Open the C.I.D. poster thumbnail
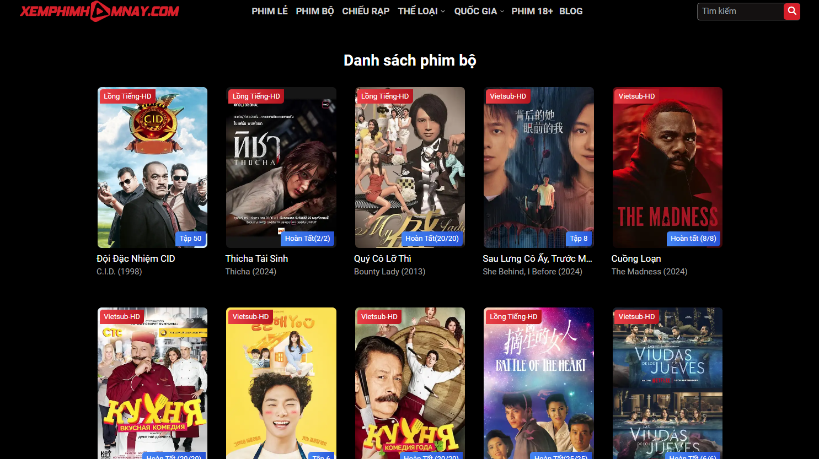This screenshot has width=819, height=459. [x=153, y=168]
